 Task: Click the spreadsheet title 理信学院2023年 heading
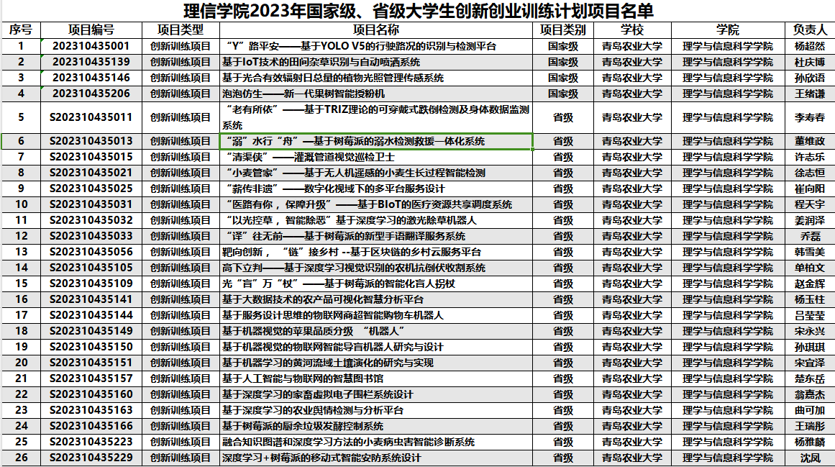pos(417,12)
